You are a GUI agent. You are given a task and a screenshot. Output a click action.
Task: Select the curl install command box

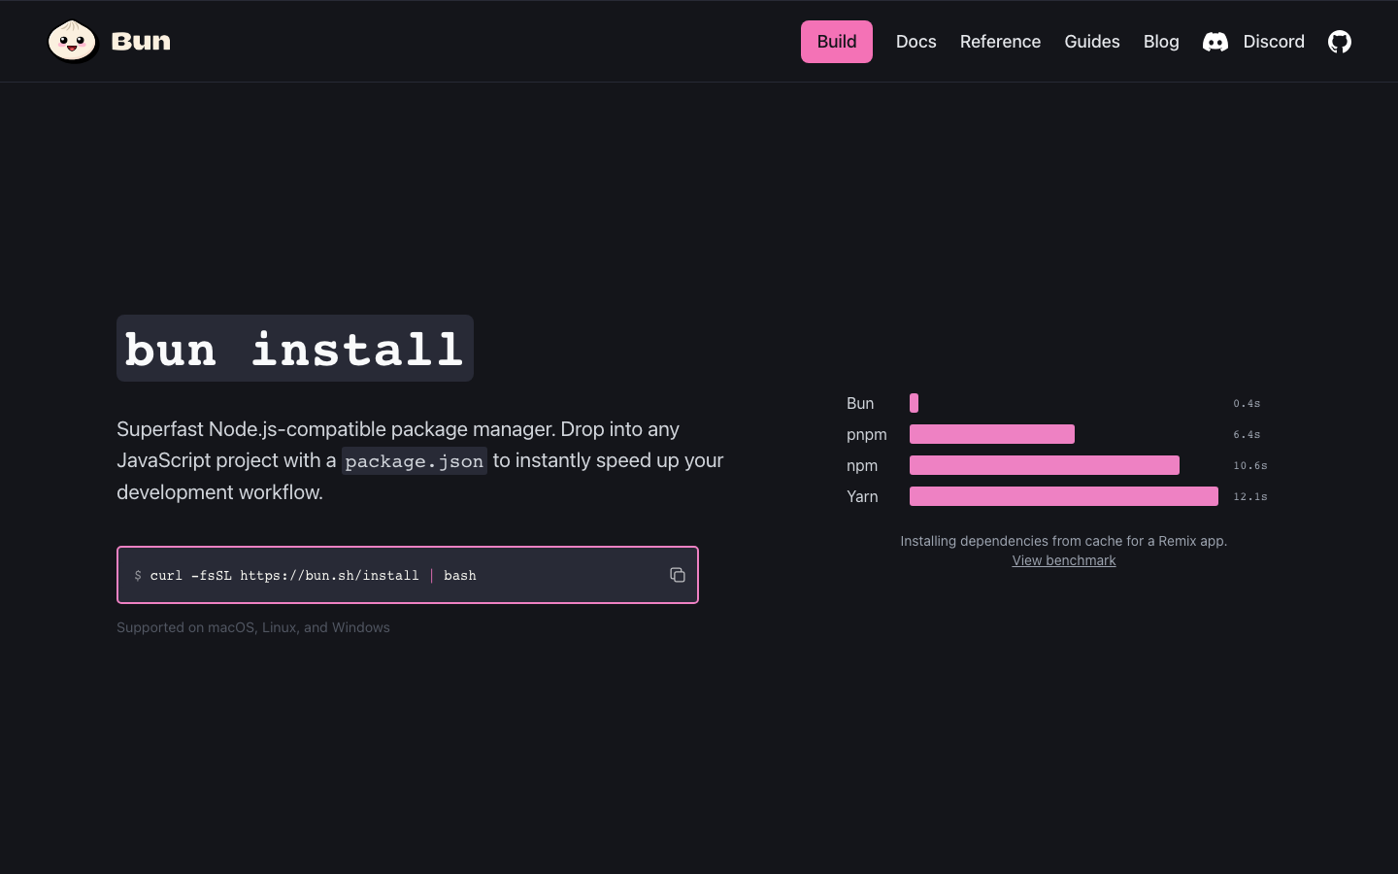(408, 575)
